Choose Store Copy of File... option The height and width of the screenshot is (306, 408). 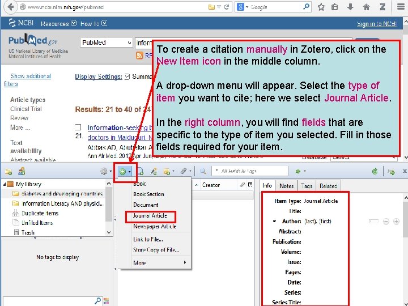pos(156,250)
